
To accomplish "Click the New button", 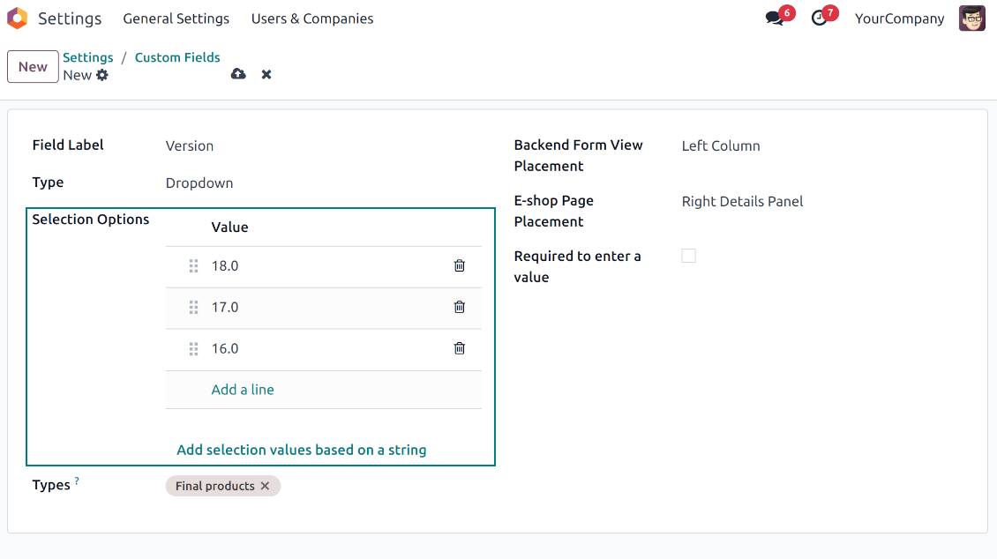I will tap(33, 67).
